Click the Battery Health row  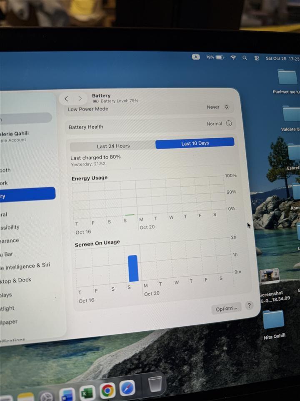coord(150,125)
